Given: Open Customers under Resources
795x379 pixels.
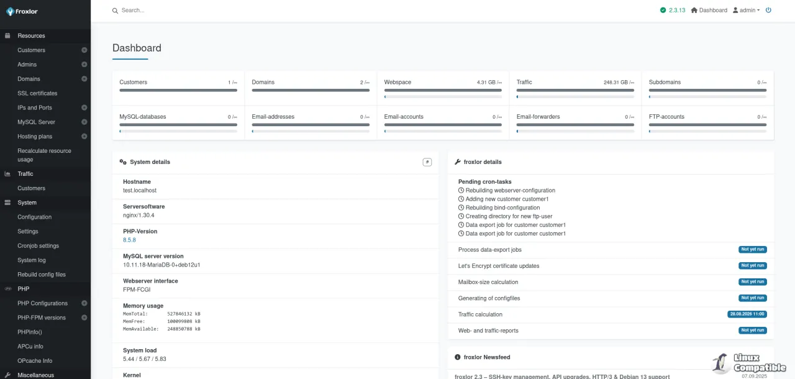Looking at the screenshot, I should click(x=31, y=50).
